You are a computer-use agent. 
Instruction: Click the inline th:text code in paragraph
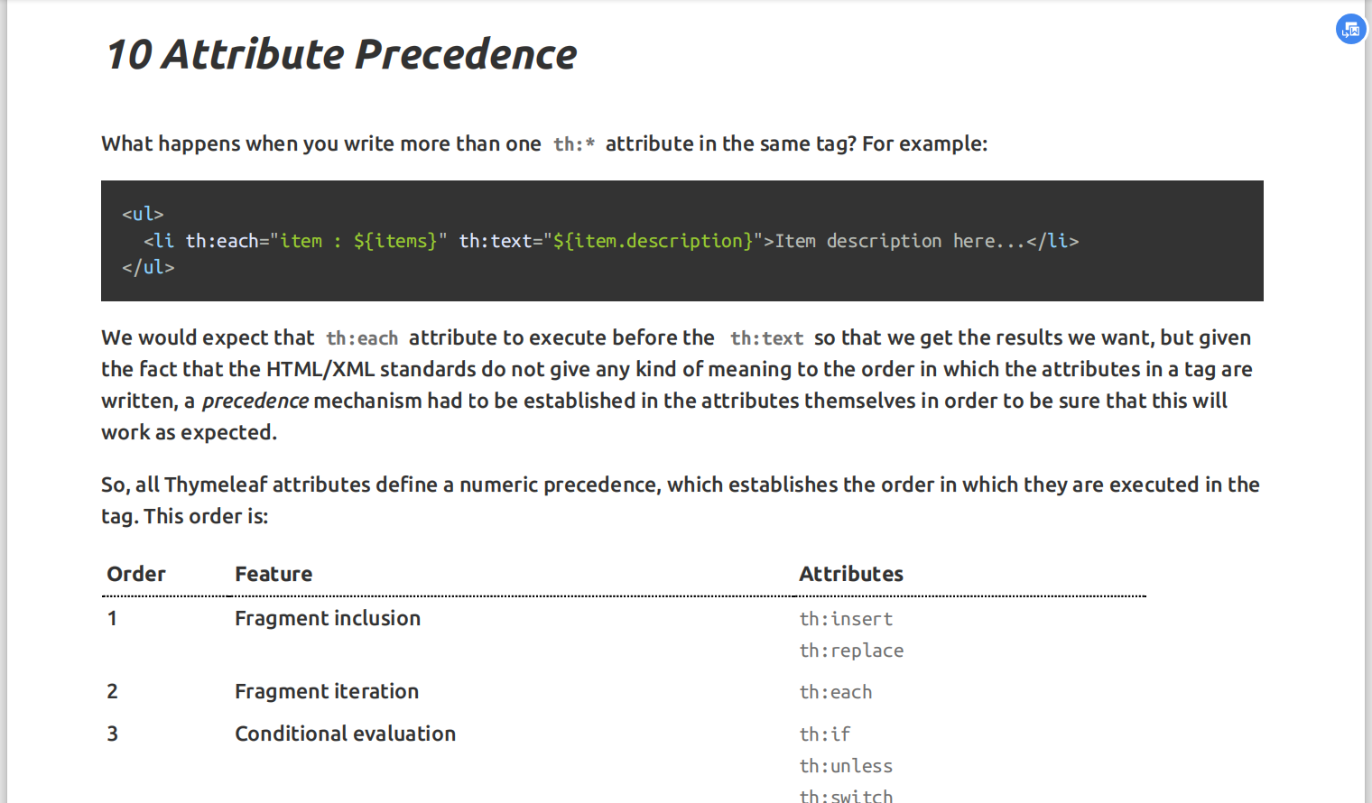766,338
